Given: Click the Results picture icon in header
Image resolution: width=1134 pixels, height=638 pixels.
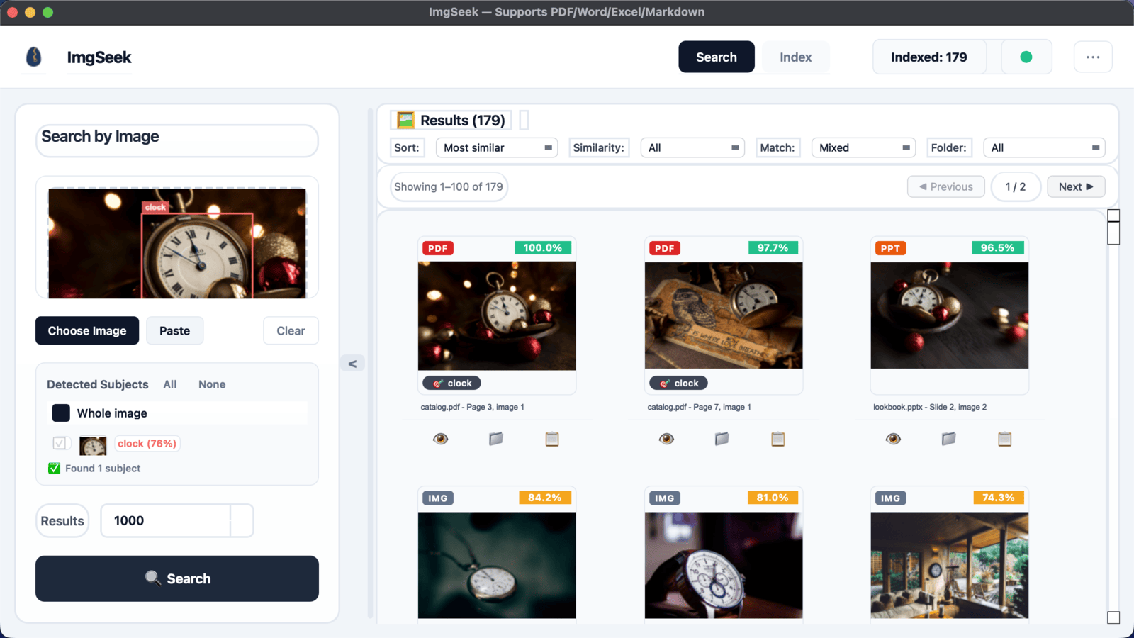Looking at the screenshot, I should click(405, 120).
